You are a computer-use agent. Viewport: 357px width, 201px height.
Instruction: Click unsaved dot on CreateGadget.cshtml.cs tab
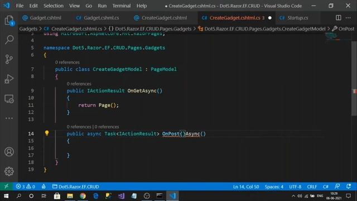click(x=270, y=18)
